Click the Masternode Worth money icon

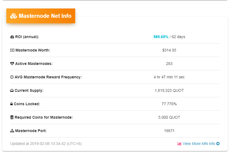[x=12, y=50]
